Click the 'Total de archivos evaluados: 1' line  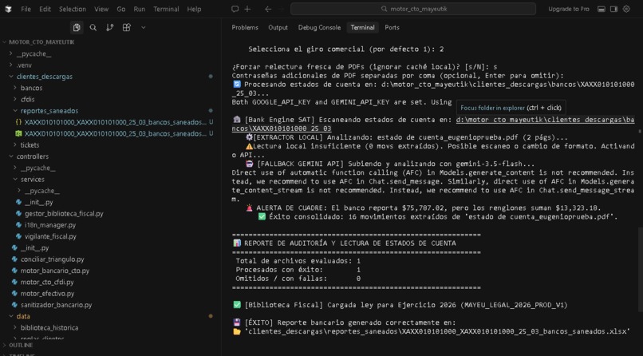(298, 261)
